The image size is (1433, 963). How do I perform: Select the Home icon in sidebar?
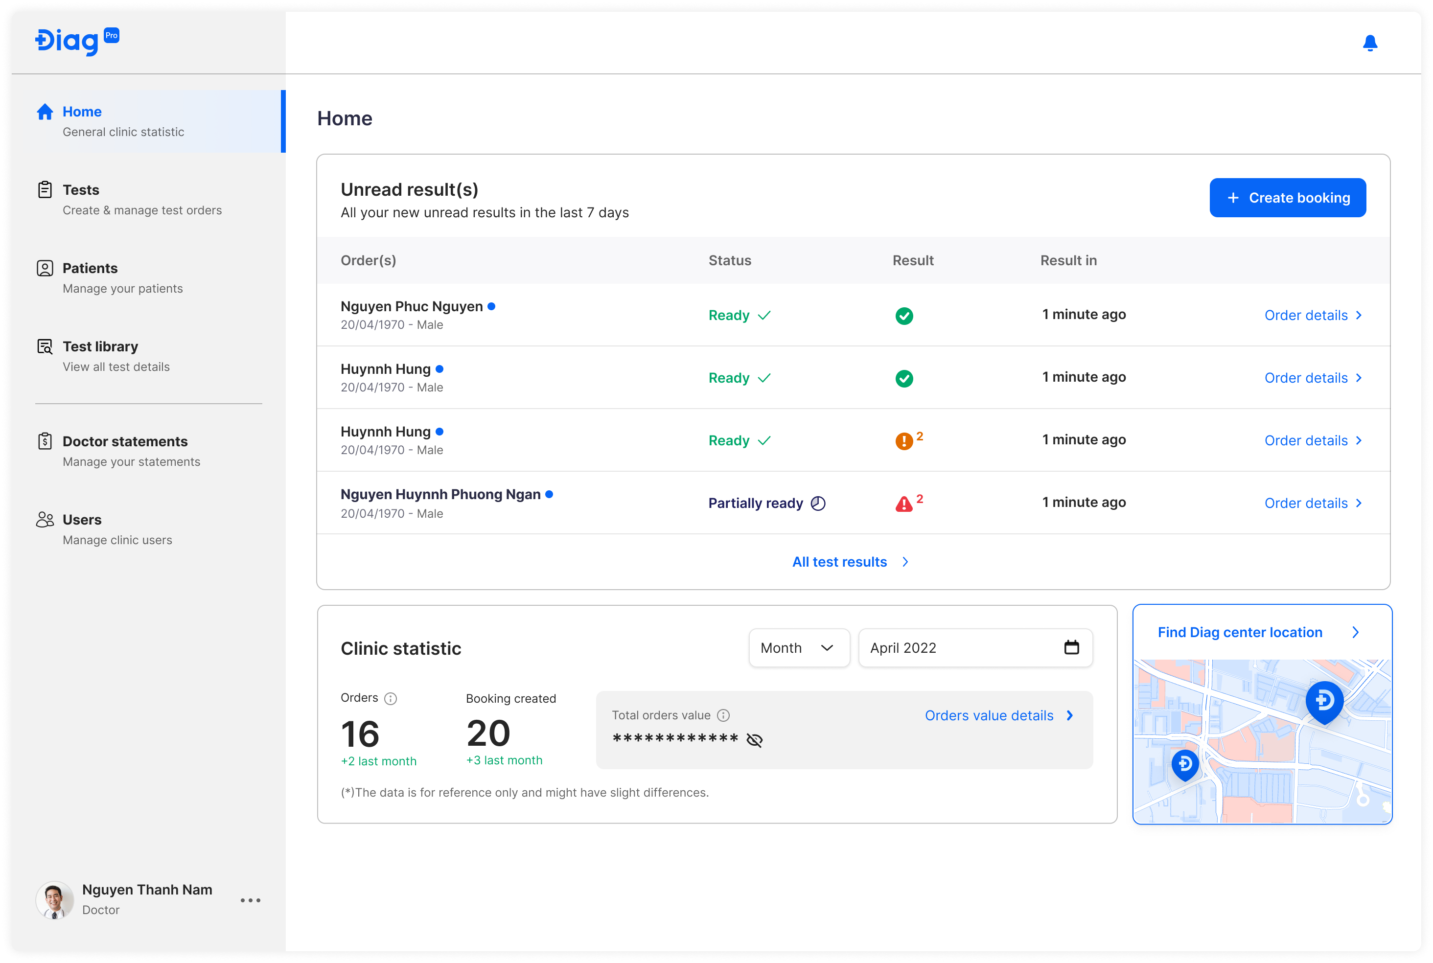[45, 111]
